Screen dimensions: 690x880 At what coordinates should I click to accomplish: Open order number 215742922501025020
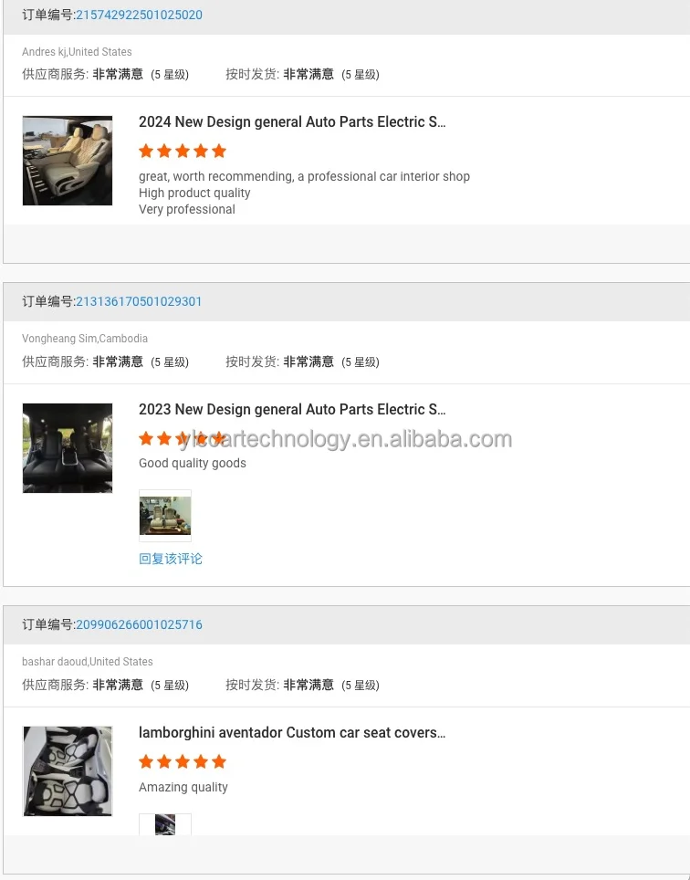pos(139,15)
